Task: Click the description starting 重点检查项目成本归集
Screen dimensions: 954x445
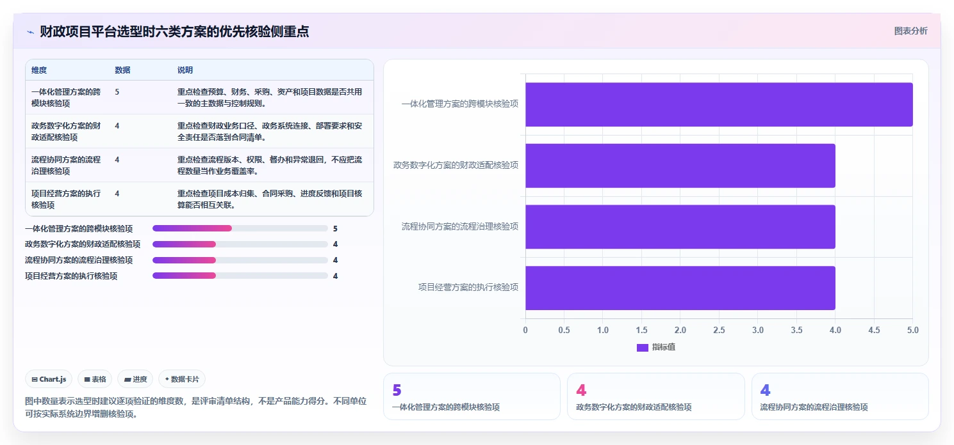Action: 270,199
